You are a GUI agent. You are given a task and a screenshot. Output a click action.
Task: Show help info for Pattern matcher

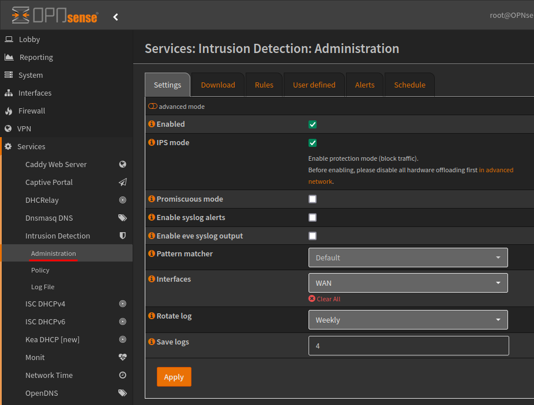[x=152, y=253]
